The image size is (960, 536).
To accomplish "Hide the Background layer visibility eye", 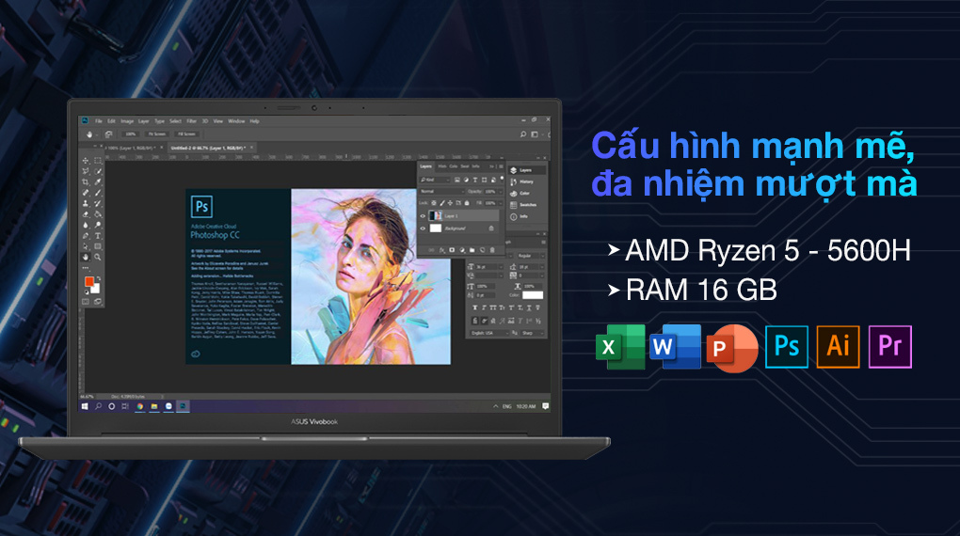I will coord(423,229).
